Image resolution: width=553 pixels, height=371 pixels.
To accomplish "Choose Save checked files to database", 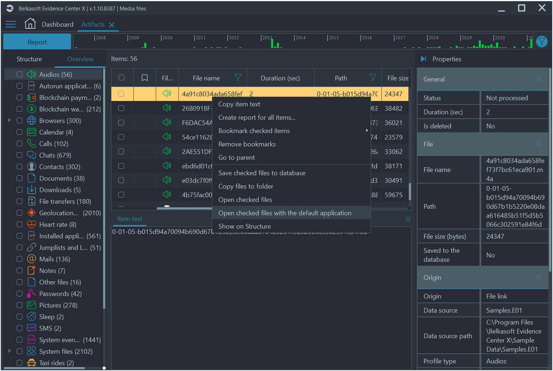I will click(x=291, y=173).
